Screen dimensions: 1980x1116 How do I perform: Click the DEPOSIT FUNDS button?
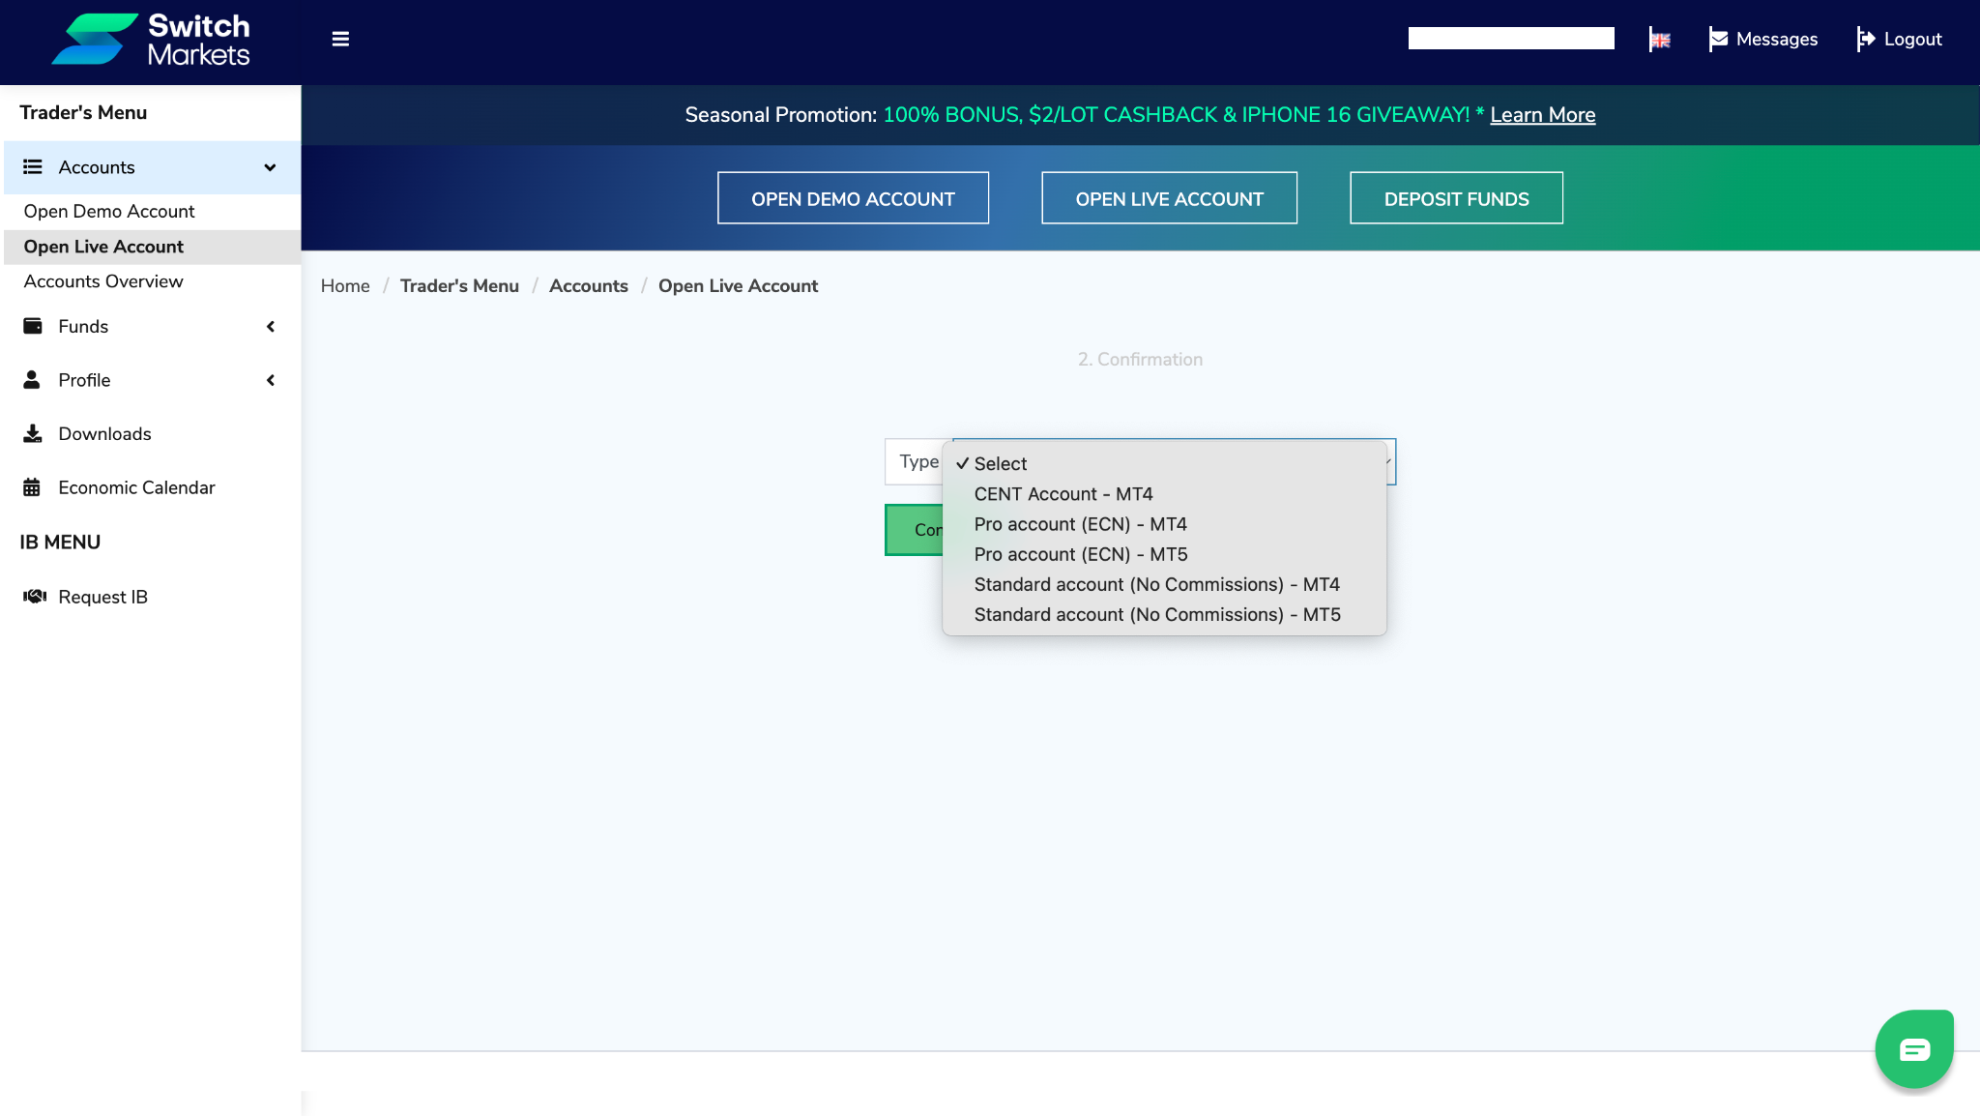1456,198
